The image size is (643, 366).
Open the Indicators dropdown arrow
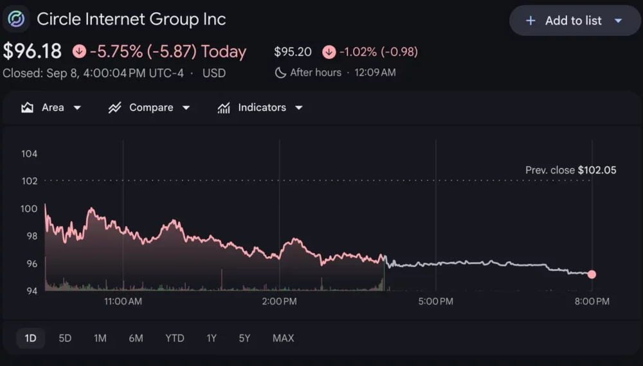tap(299, 108)
